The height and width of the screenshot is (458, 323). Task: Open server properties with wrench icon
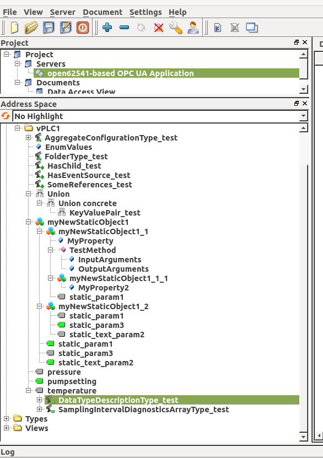[x=175, y=28]
